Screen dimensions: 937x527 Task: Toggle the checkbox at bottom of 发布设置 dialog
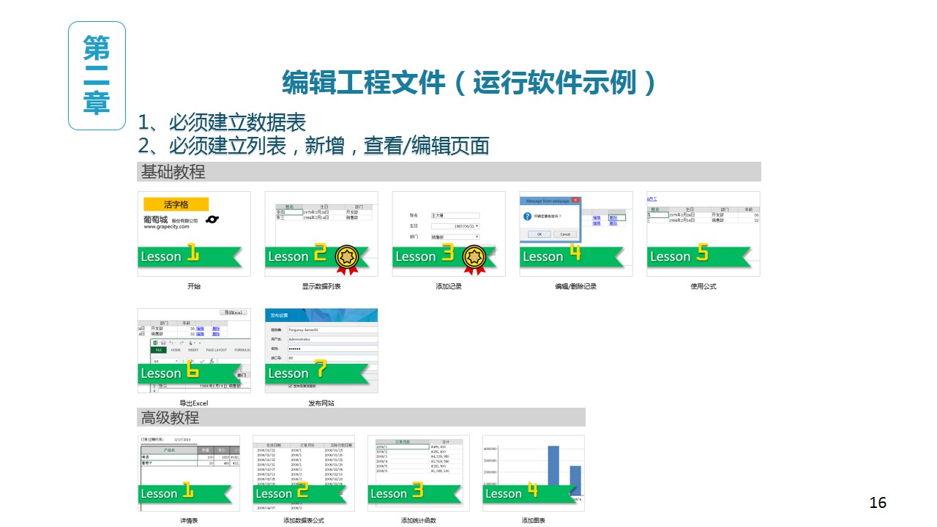[289, 385]
